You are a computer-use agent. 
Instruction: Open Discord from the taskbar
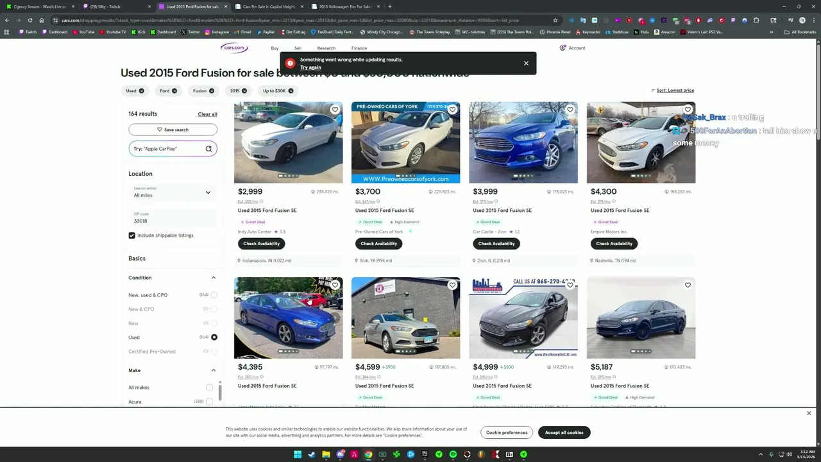[x=340, y=454]
